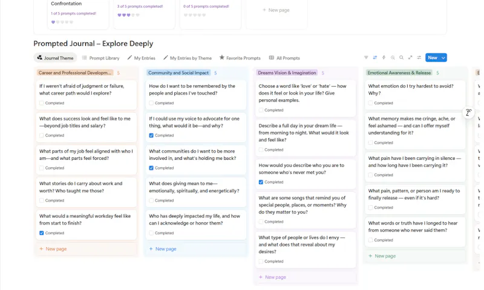
Task: Click Prompted Journal – Explore Deeply heading
Action: tap(93, 44)
